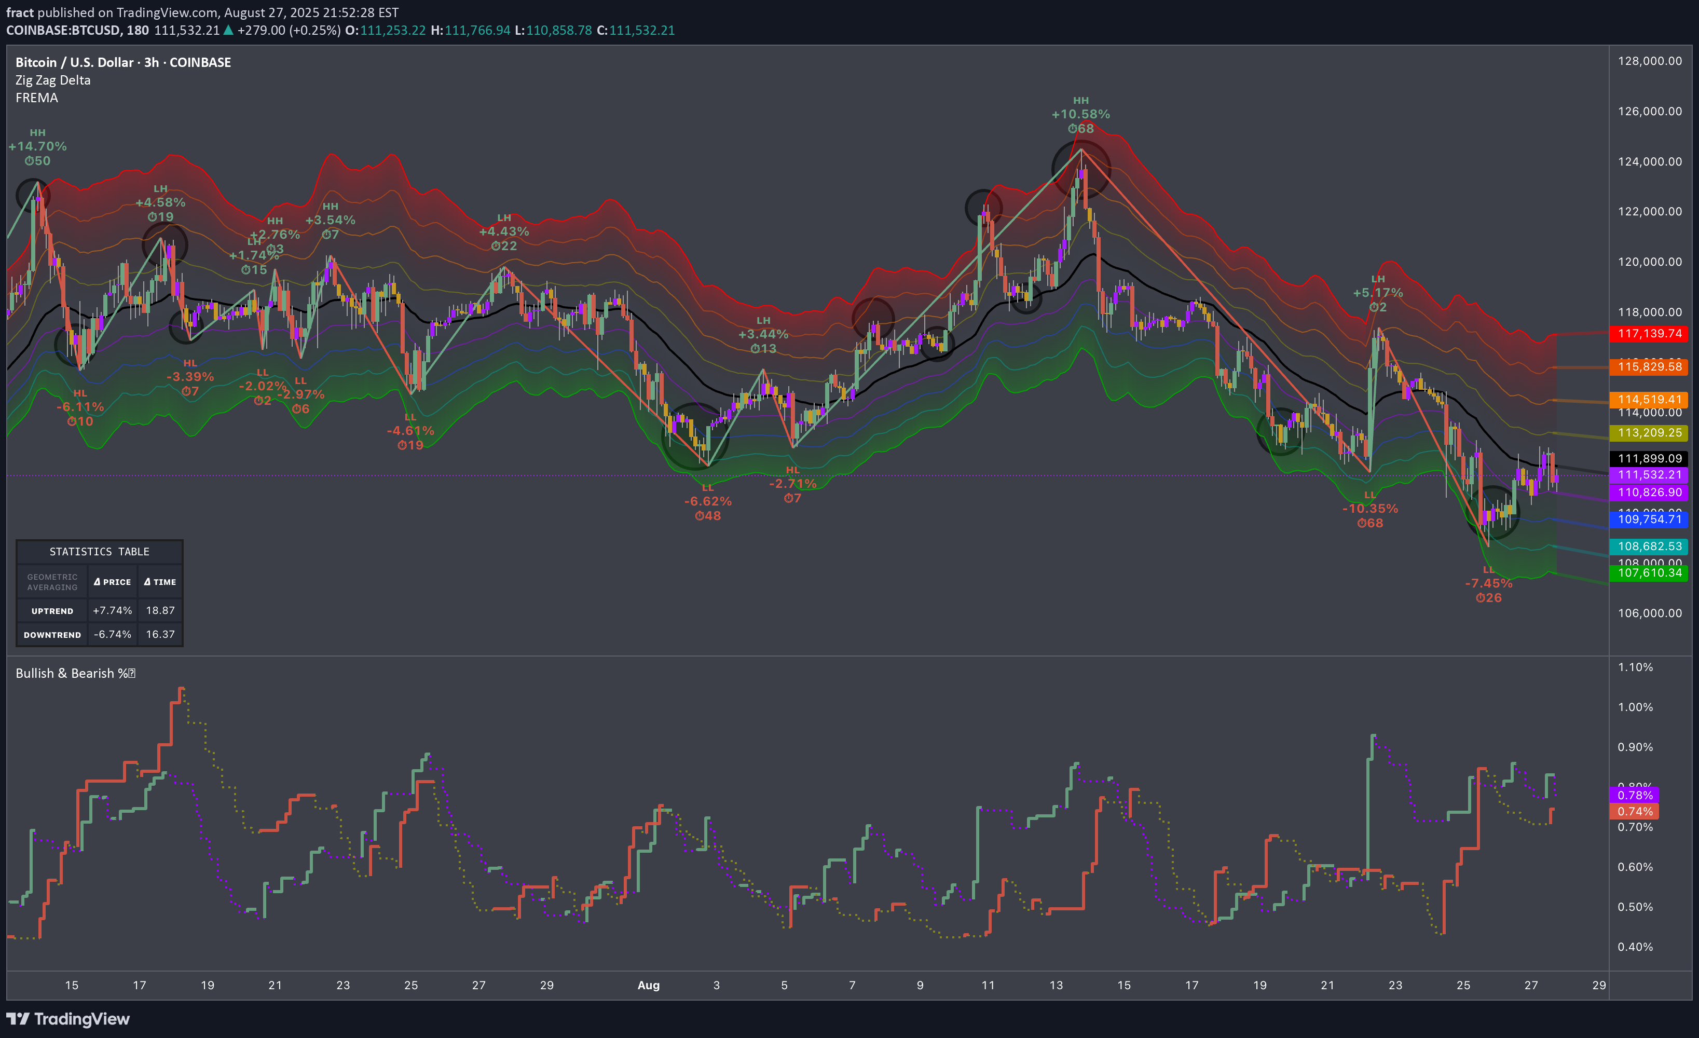Click the 106,000.00 price axis tick
Viewport: 1699px width, 1038px height.
point(1650,613)
